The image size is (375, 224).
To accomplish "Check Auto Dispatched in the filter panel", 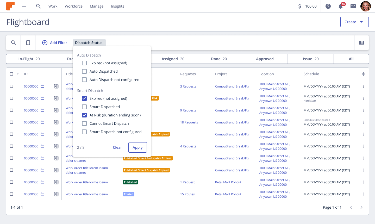I will click(x=84, y=71).
